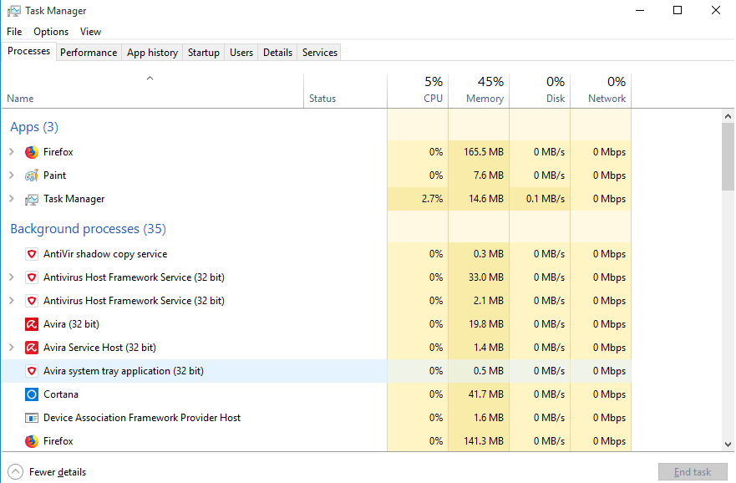Screen dimensions: 736x483
Task: Select the Processes tab
Action: (x=28, y=51)
